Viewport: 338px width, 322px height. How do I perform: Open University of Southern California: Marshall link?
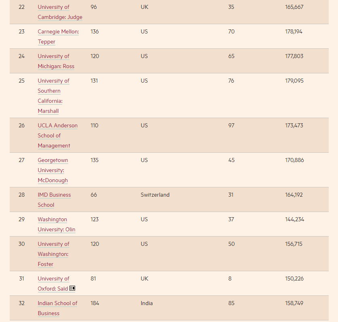point(53,96)
